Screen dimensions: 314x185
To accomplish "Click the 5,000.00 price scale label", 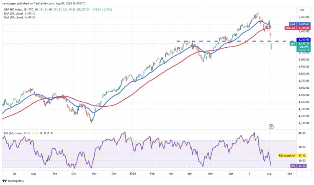I will click(x=304, y=60).
